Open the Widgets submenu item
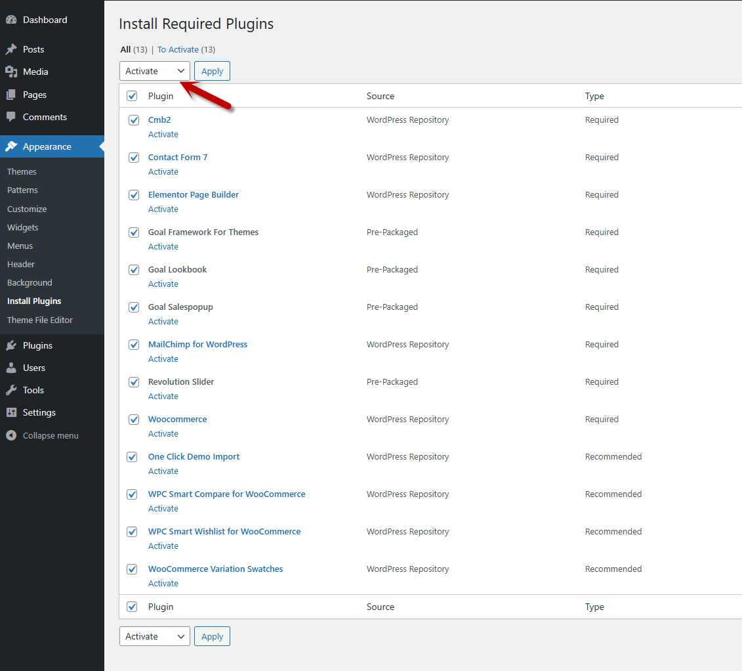 coord(23,227)
